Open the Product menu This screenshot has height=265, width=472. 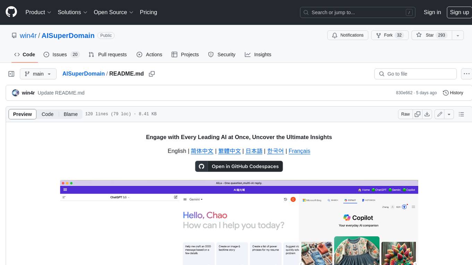coord(38,12)
